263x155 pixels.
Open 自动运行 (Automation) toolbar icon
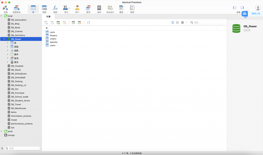[x=110, y=9]
